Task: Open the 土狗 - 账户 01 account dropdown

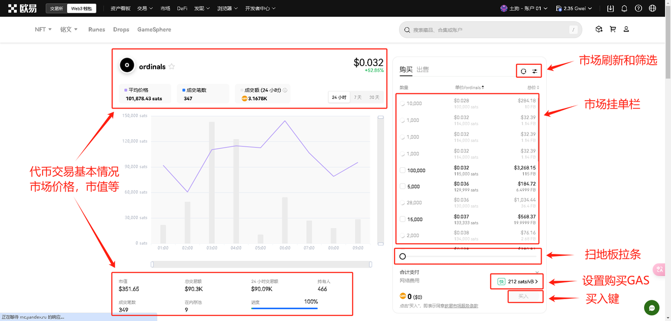Action: (524, 8)
